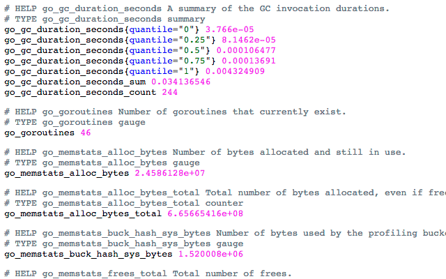The image size is (446, 279).
Task: Click the TYPE go_goroutines gauge line
Action: (75, 123)
